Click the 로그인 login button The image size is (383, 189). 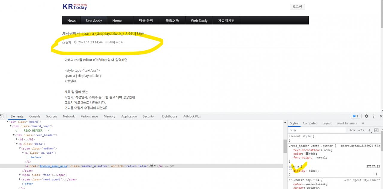coord(297,7)
